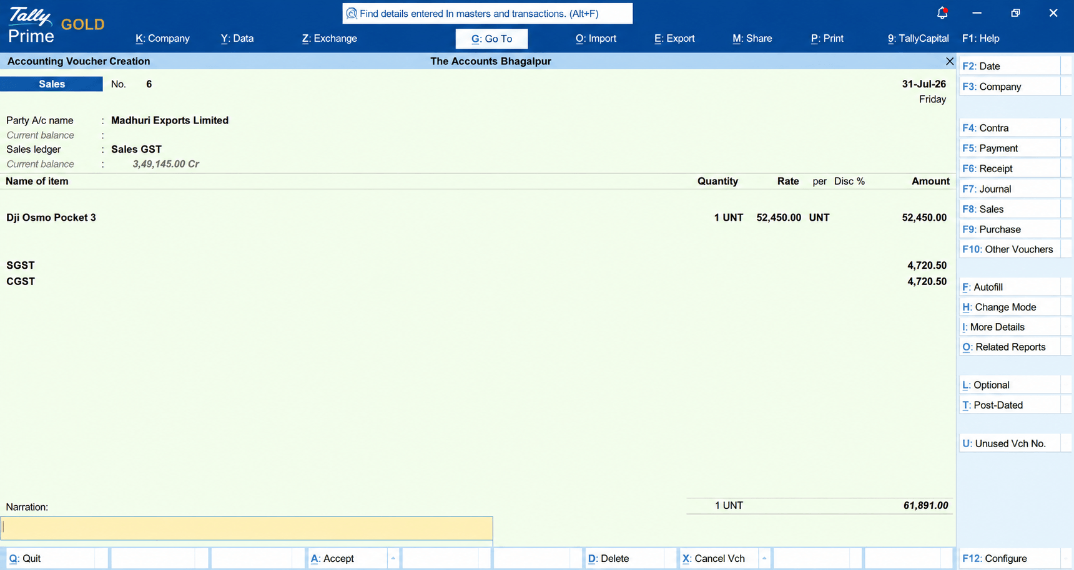The width and height of the screenshot is (1074, 570).
Task: Expand the Accept button options arrow
Action: tap(393, 558)
